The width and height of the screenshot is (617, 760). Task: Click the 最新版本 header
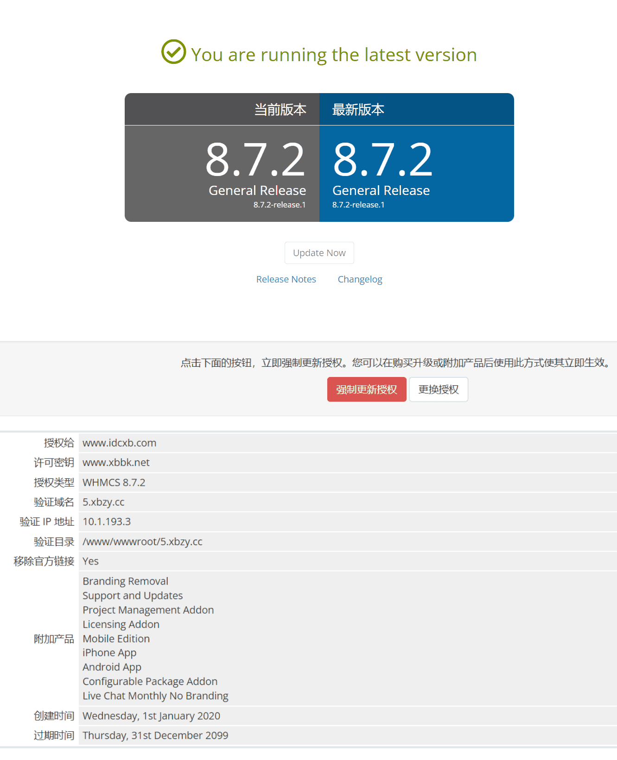(358, 110)
